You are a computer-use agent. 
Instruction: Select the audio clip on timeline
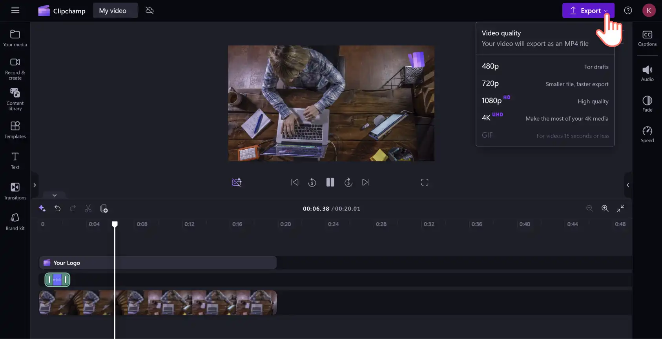[57, 280]
